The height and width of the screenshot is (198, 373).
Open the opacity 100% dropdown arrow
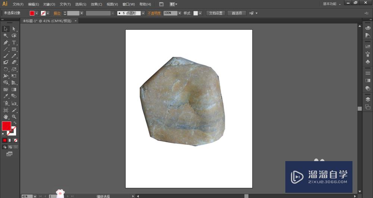[180, 13]
